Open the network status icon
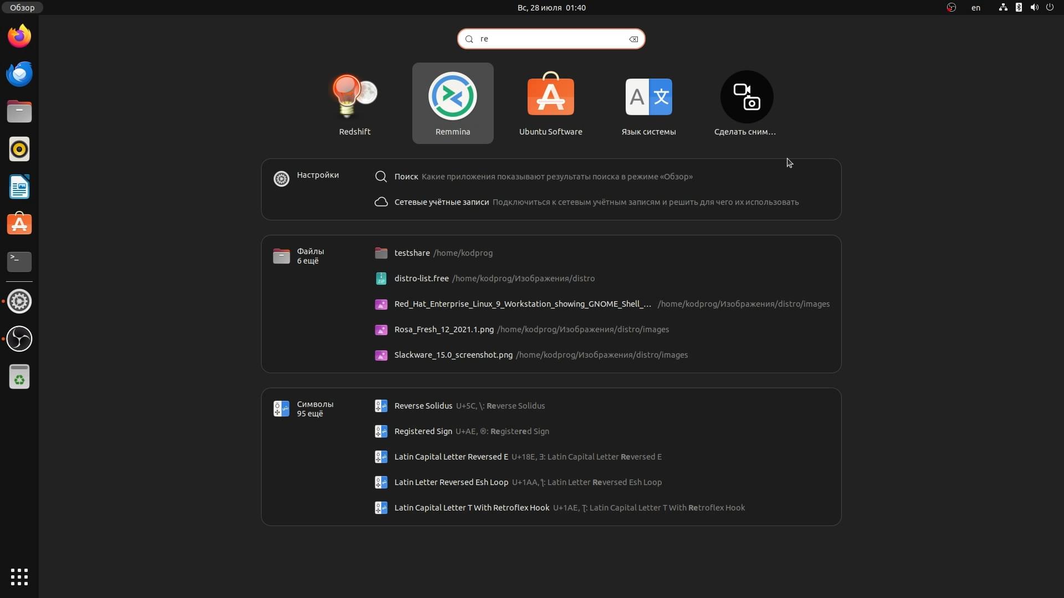 pyautogui.click(x=1003, y=8)
